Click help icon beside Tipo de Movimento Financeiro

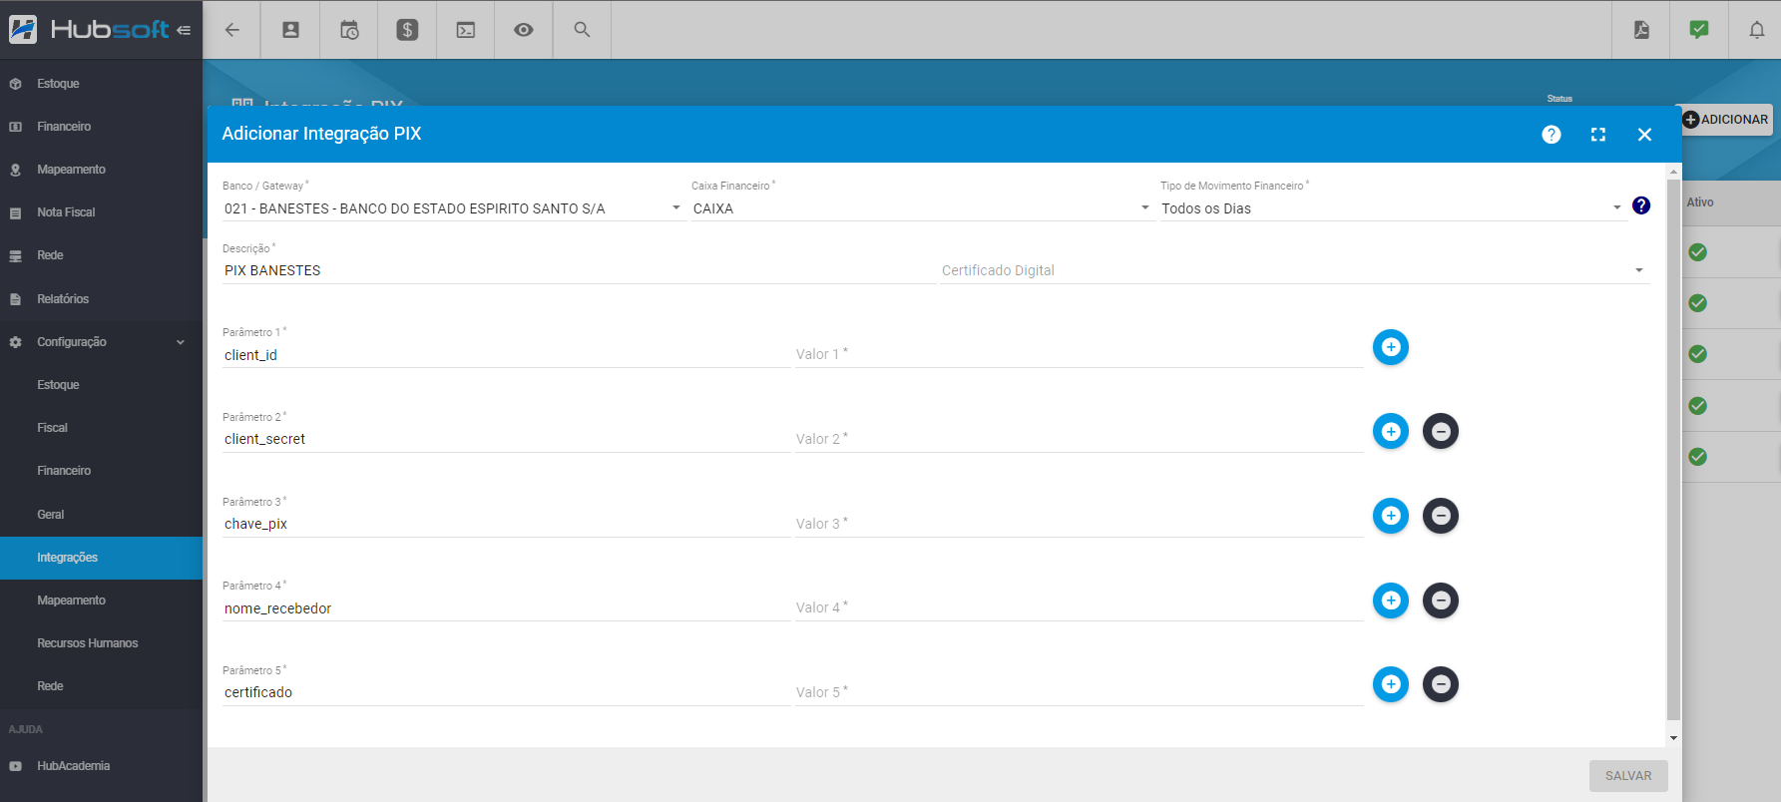click(x=1641, y=205)
